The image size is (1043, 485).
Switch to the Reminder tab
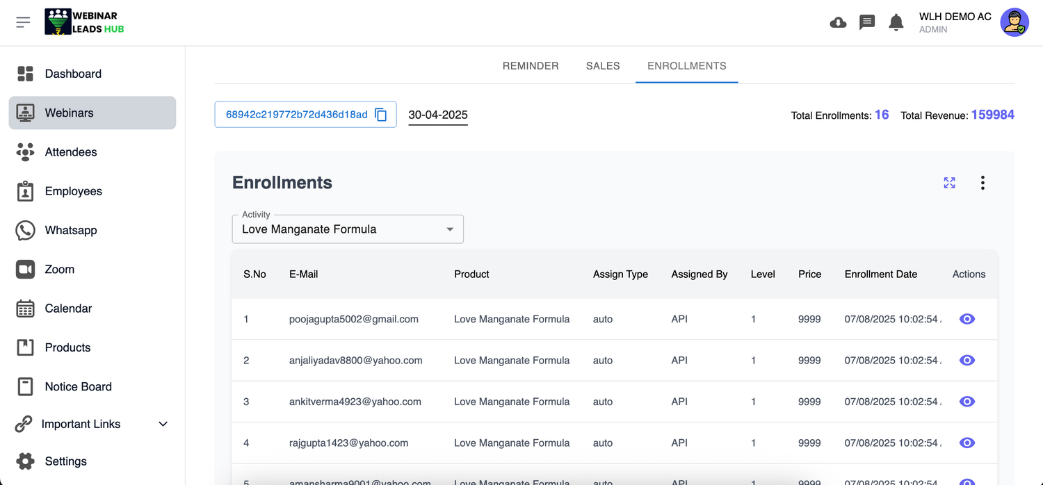tap(531, 66)
